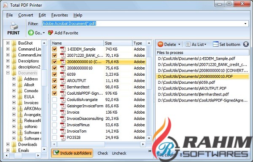Toggle the Include subfolders option
253x162 pixels.
click(72, 153)
